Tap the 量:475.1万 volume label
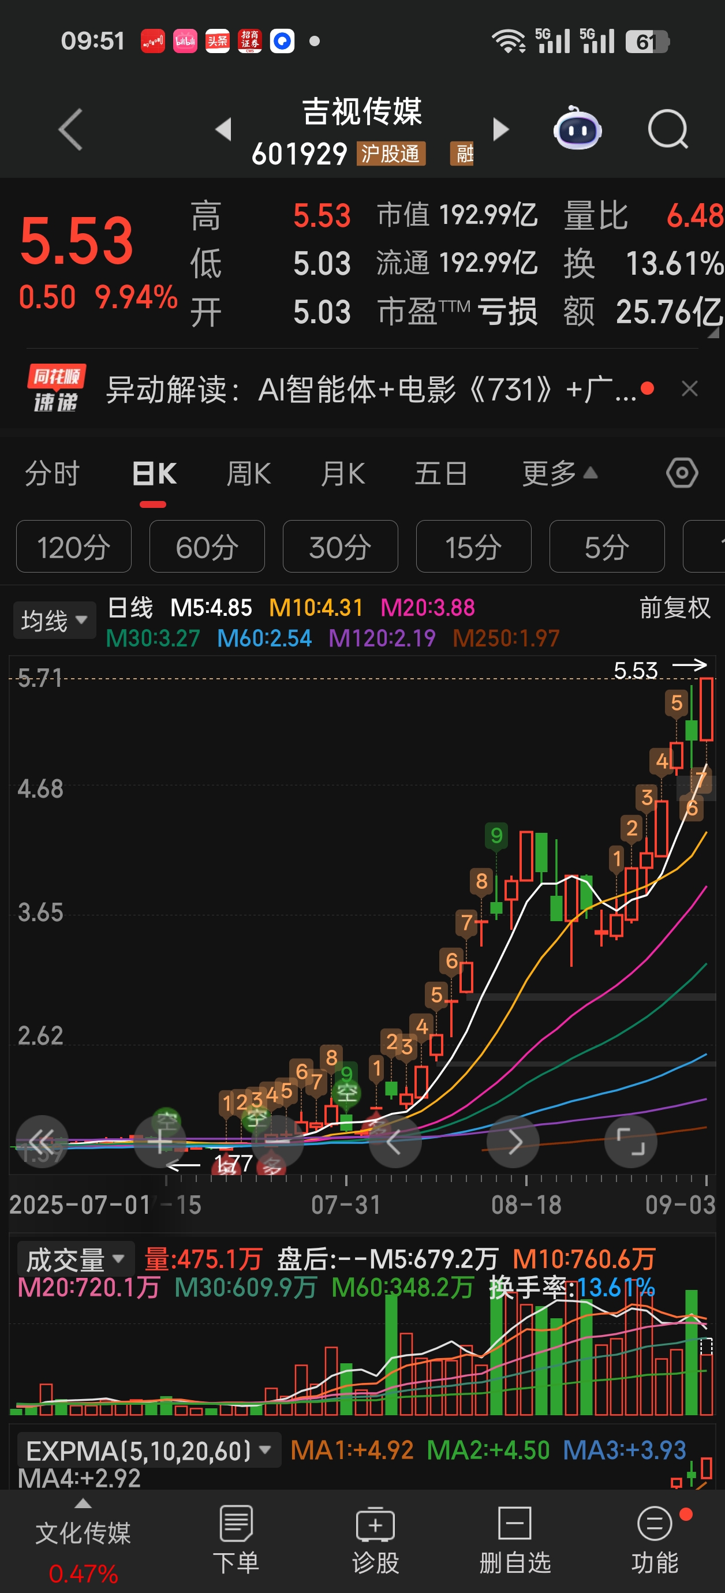This screenshot has height=1593, width=725. 204,1258
